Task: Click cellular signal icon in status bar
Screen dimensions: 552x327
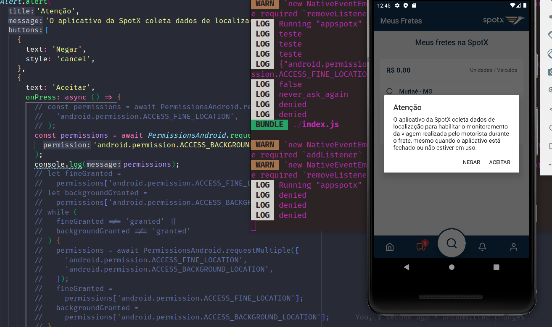Action: [x=519, y=5]
